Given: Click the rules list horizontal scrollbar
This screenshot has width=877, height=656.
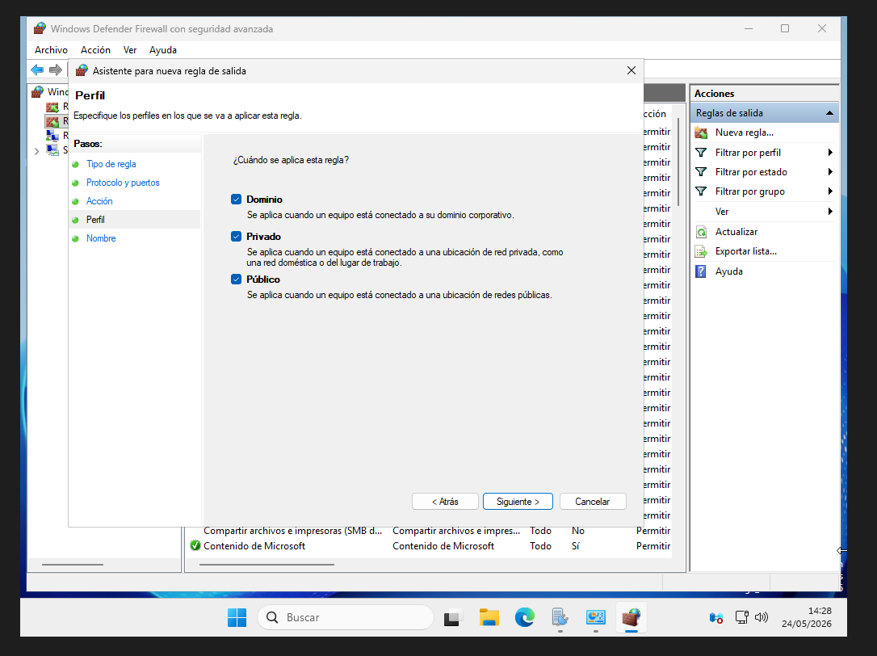Looking at the screenshot, I should click(x=266, y=565).
